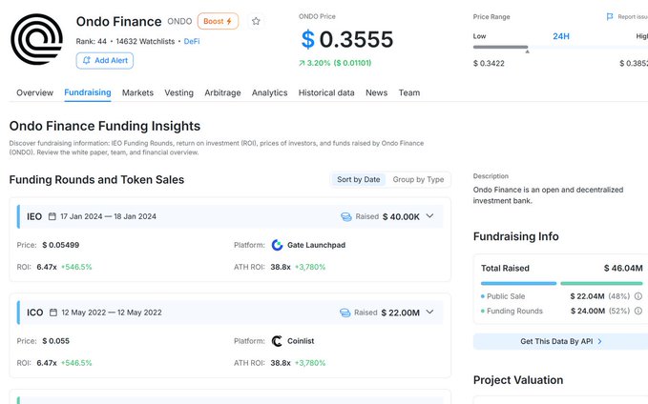This screenshot has width=648, height=404.
Task: Open the Team tab
Action: [409, 92]
